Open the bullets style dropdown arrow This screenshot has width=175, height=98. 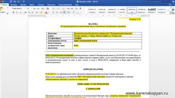56,8
